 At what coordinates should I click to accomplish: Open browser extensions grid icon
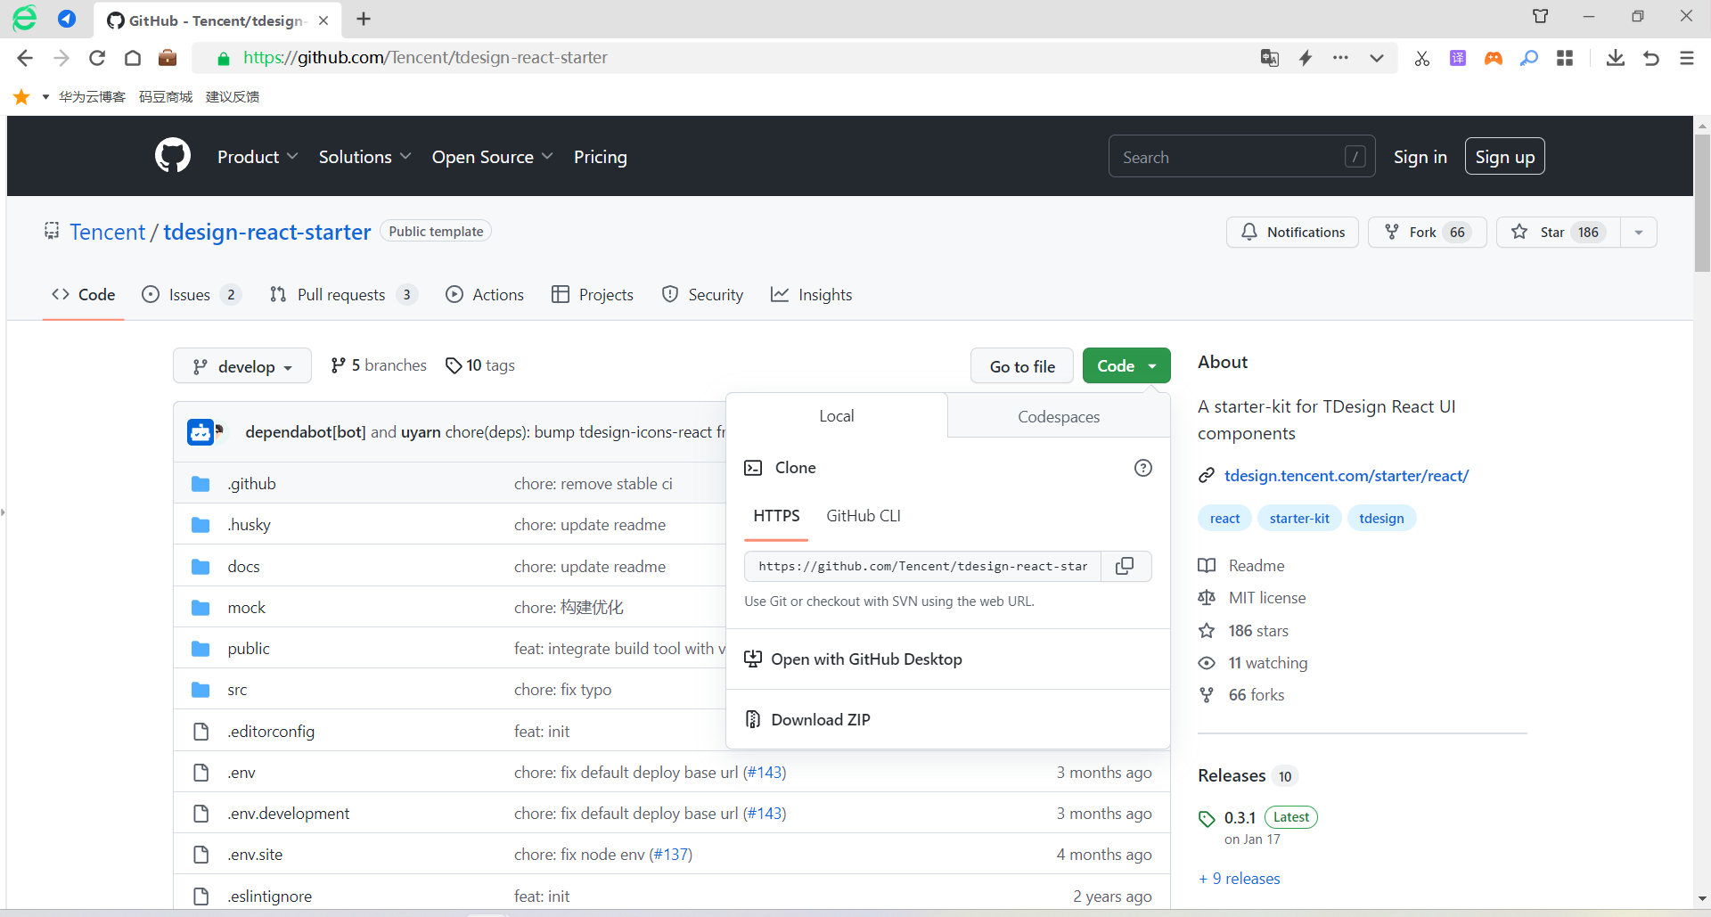pos(1565,58)
